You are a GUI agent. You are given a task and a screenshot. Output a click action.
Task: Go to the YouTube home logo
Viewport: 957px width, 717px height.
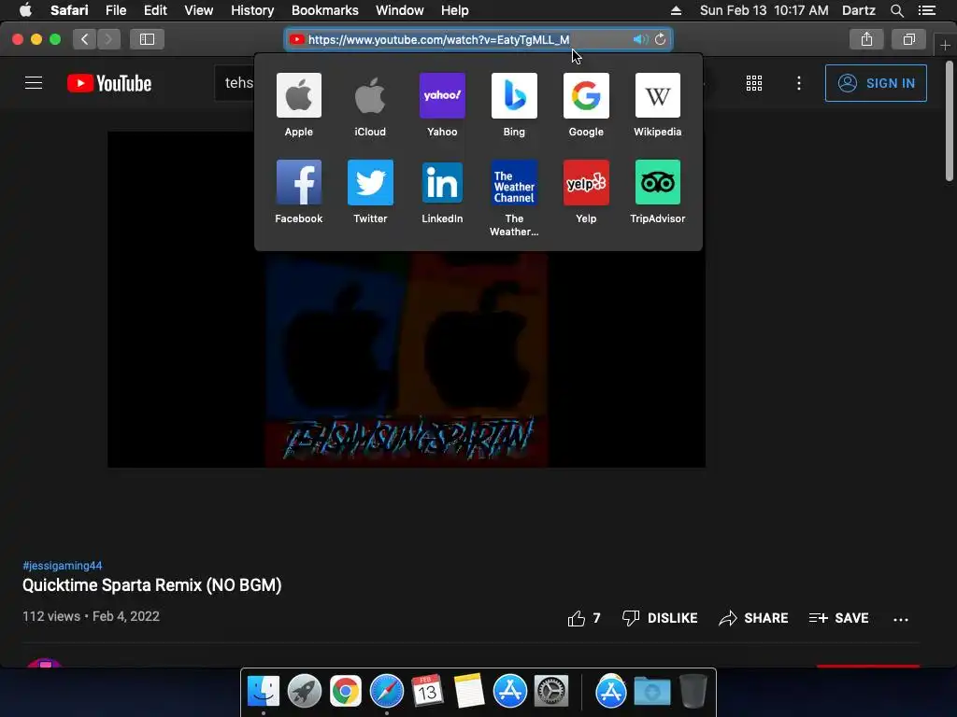tap(109, 83)
